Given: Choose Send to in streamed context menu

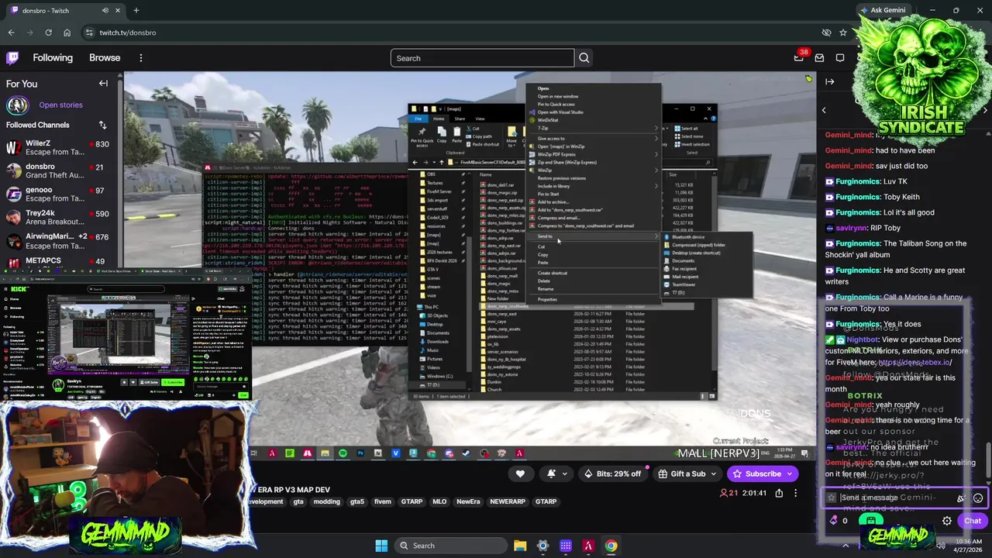Looking at the screenshot, I should click(594, 236).
